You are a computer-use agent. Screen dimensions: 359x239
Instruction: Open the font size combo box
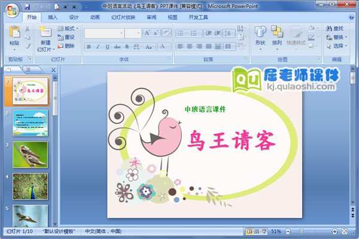pyautogui.click(x=133, y=33)
